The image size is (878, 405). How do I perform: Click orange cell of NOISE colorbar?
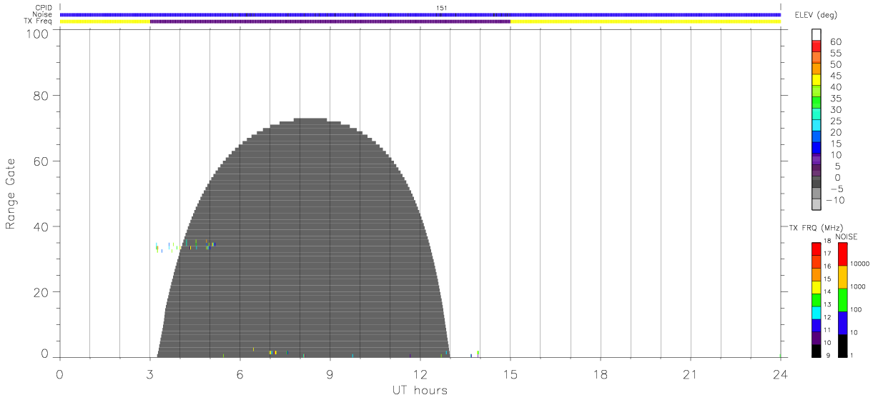[842, 277]
